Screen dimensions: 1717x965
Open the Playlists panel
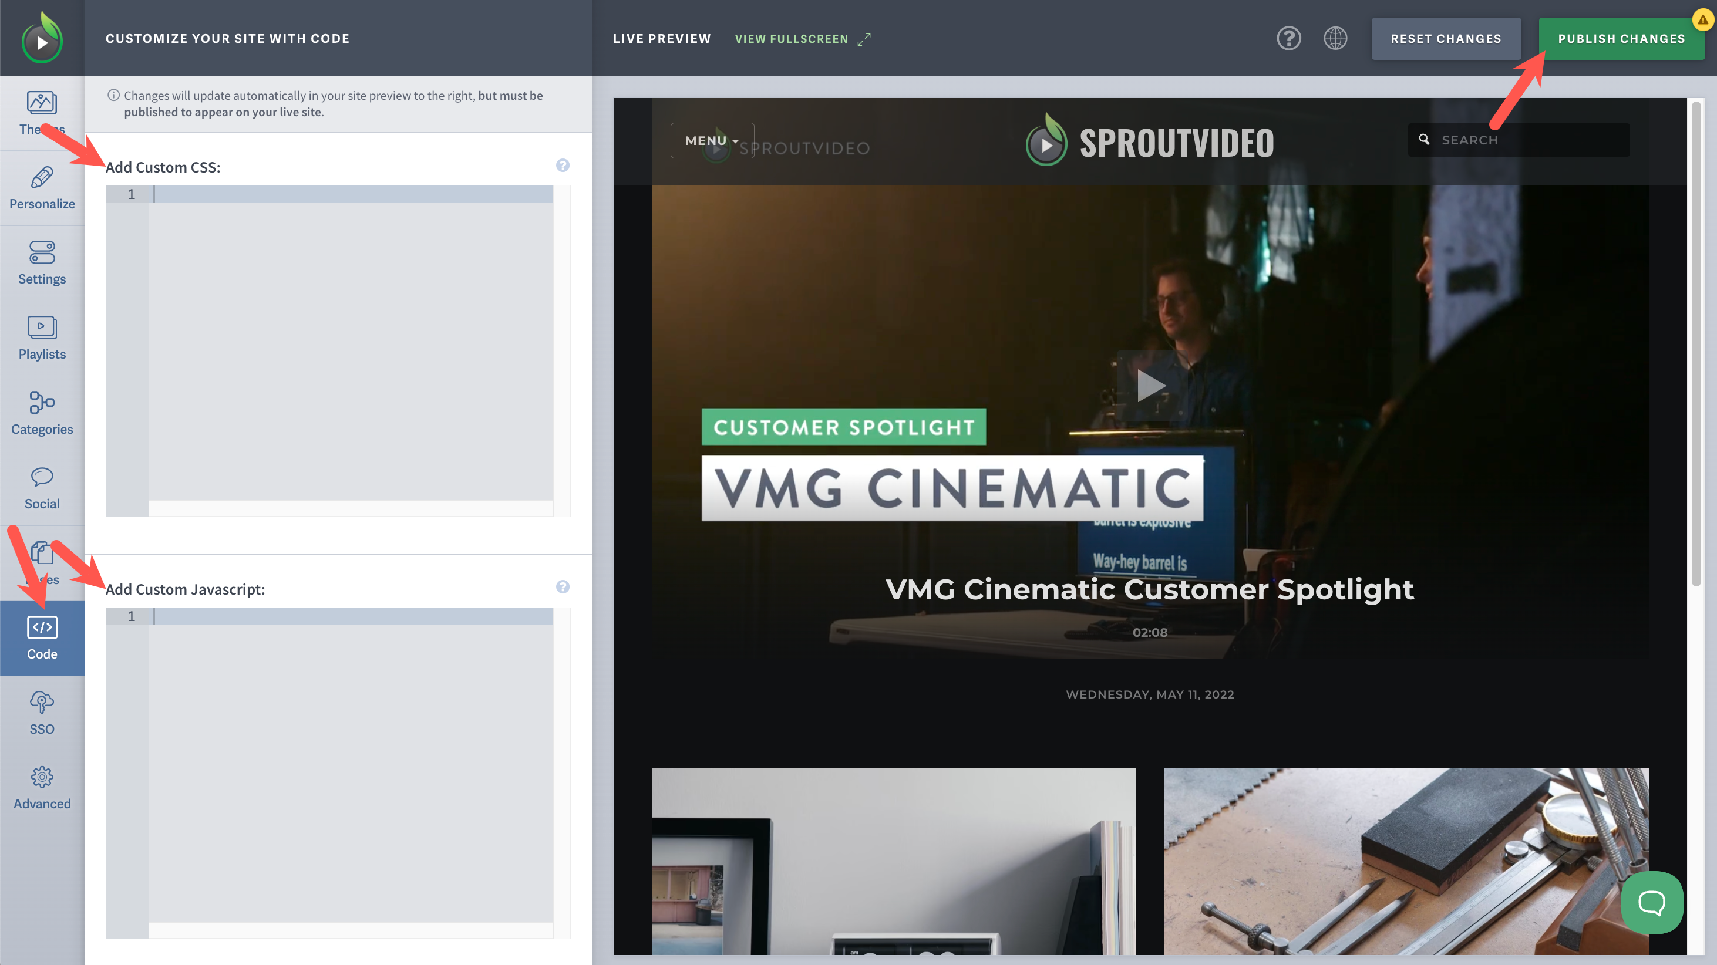(x=41, y=338)
